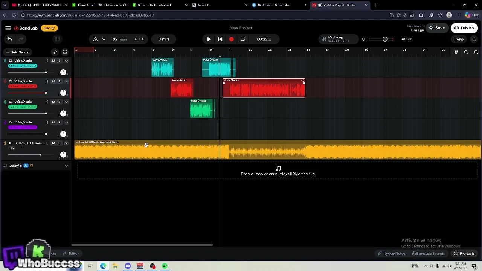Start playback with the play button
482x271 pixels.
[x=209, y=39]
